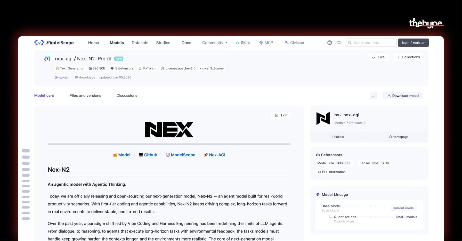Select the PyTorch tag
This screenshot has width=462, height=241.
(x=147, y=68)
